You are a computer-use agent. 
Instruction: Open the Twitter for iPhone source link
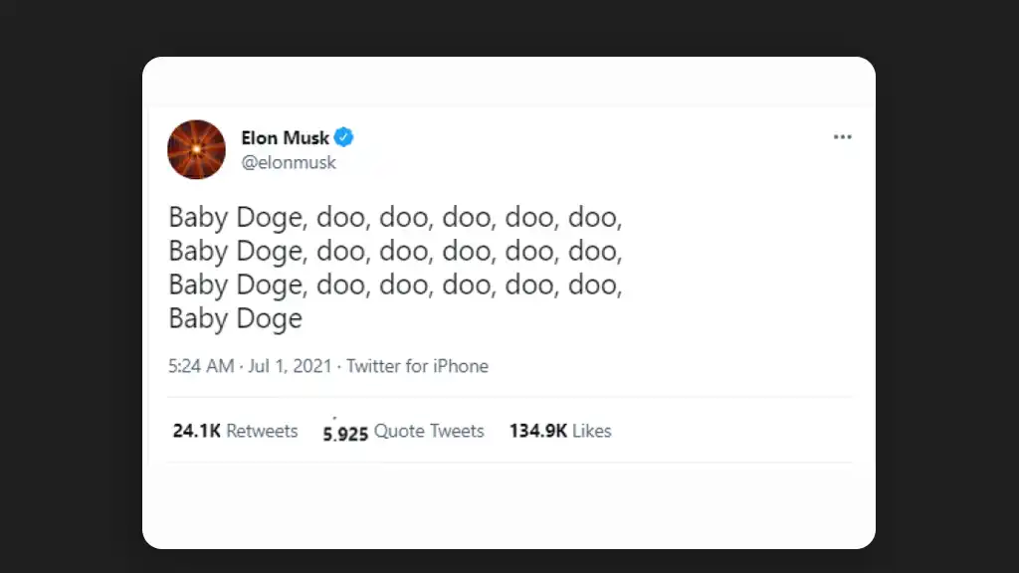(417, 366)
